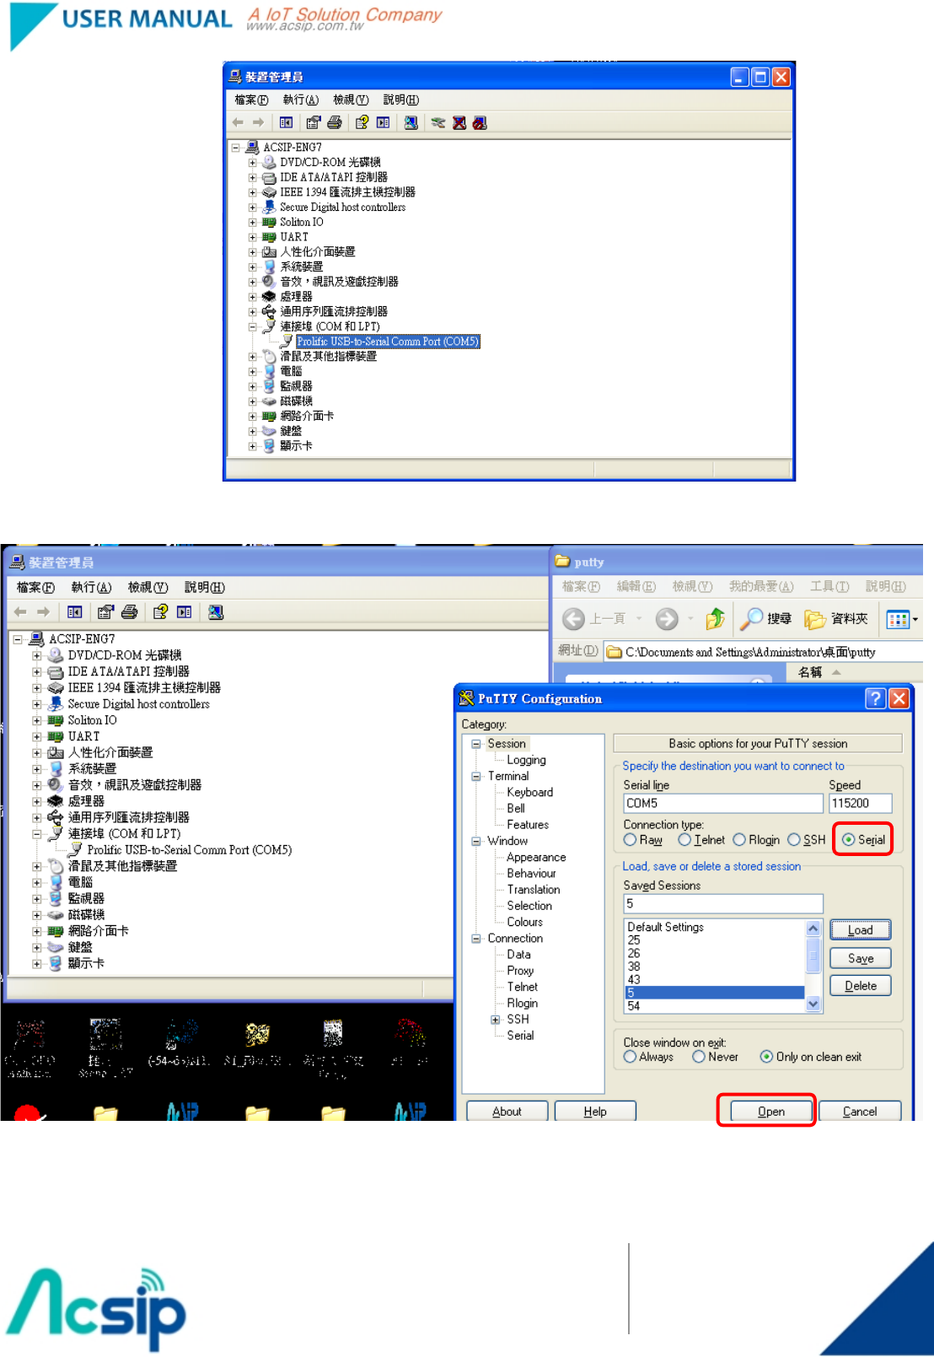Select the SSH connection type radio
934x1357 pixels.
point(793,840)
